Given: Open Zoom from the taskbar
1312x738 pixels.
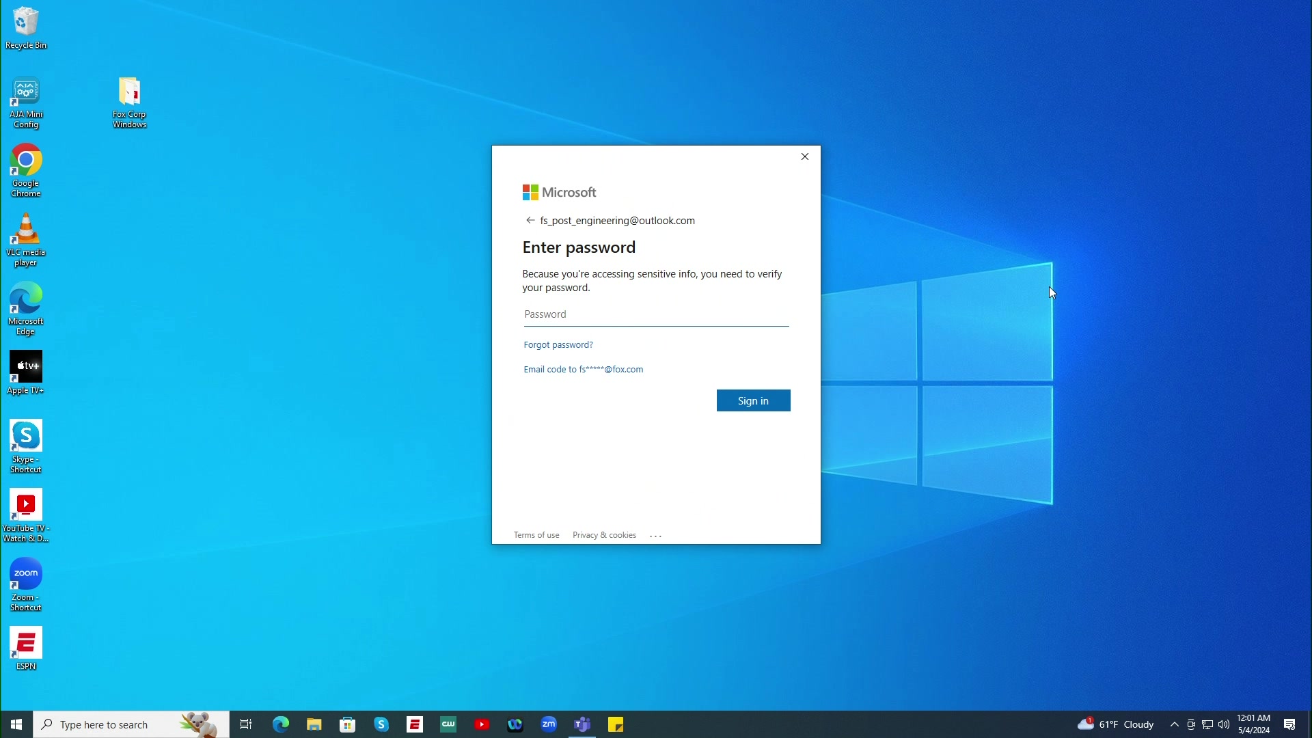Looking at the screenshot, I should (549, 724).
